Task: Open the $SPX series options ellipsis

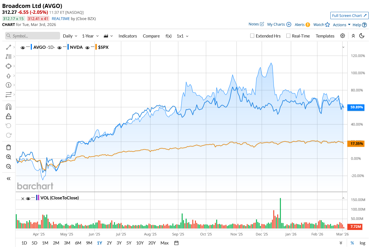Action: tap(93, 47)
